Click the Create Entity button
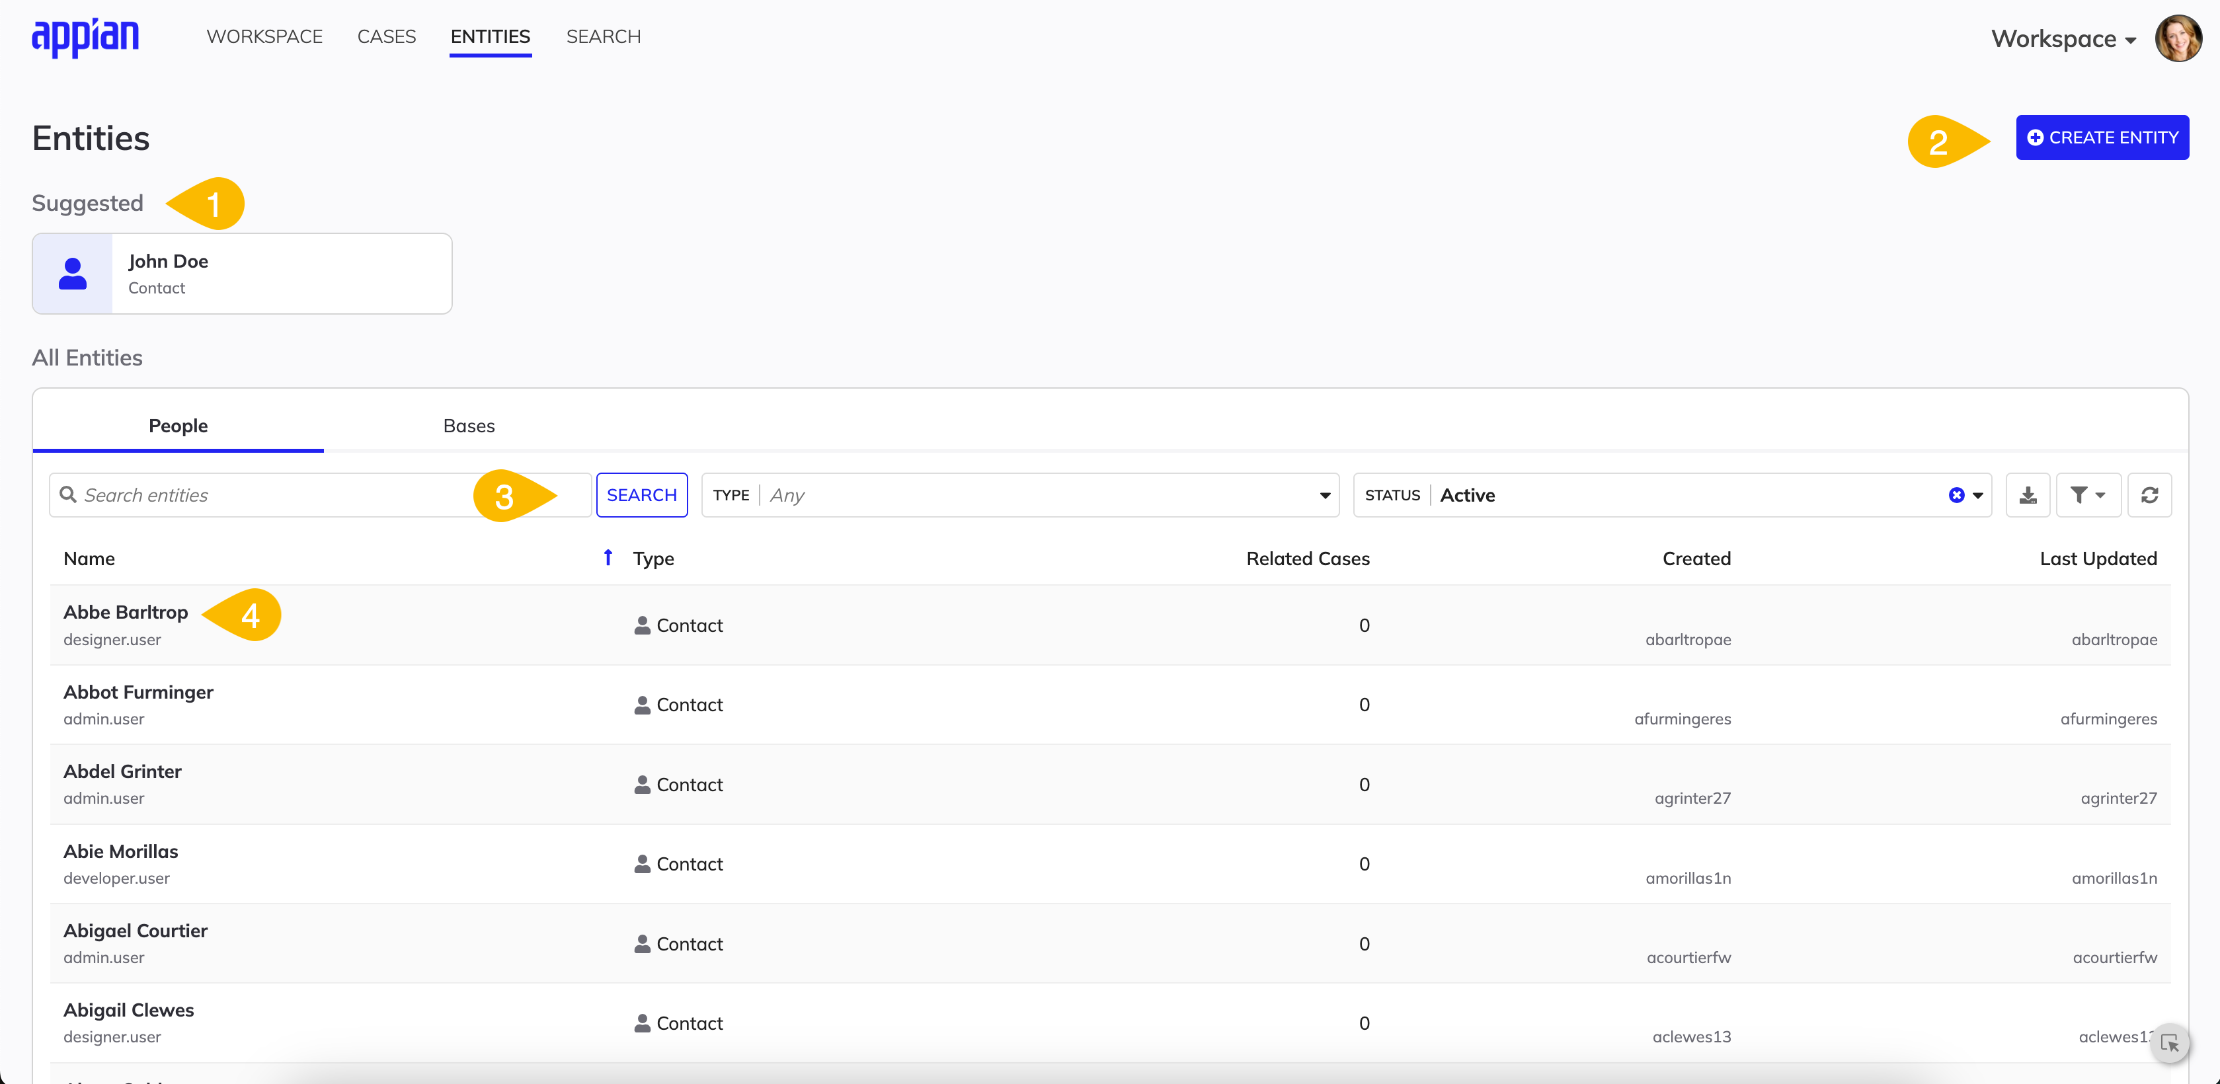This screenshot has height=1084, width=2220. pos(2102,138)
